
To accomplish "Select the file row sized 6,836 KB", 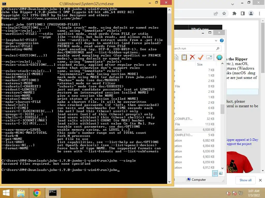I will click(x=195, y=151).
